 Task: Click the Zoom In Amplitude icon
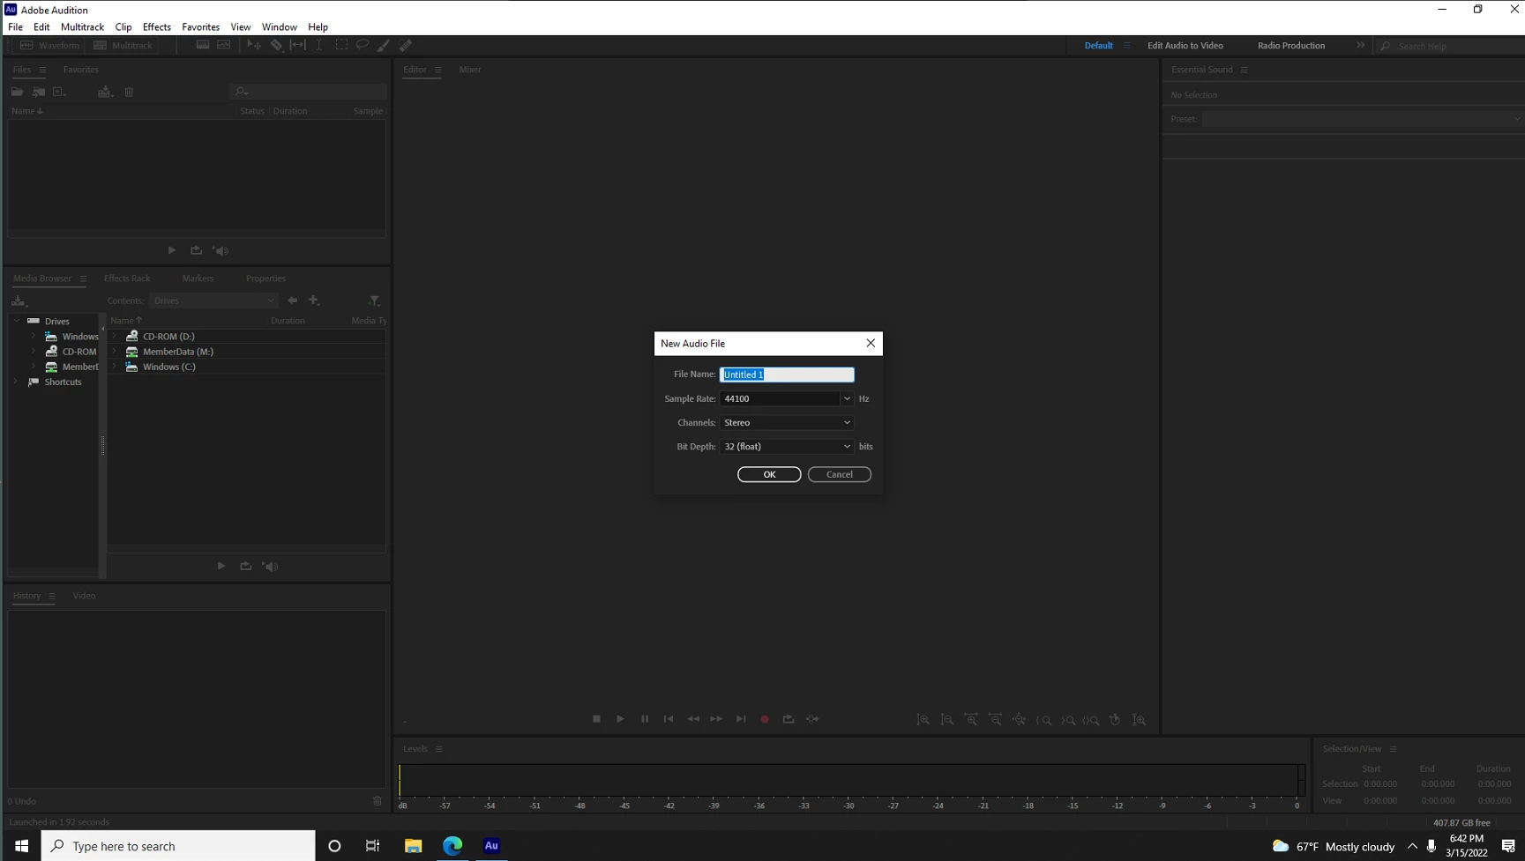[923, 720]
